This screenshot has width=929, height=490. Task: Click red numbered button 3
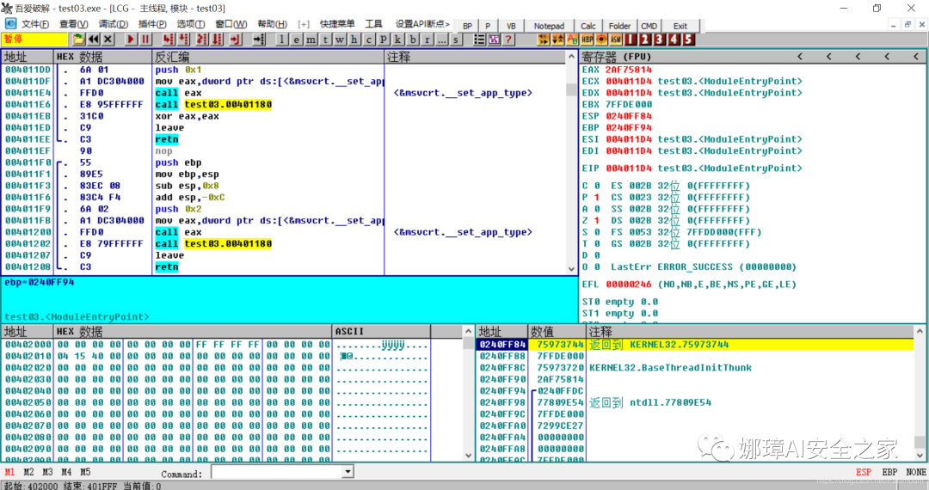(x=659, y=39)
